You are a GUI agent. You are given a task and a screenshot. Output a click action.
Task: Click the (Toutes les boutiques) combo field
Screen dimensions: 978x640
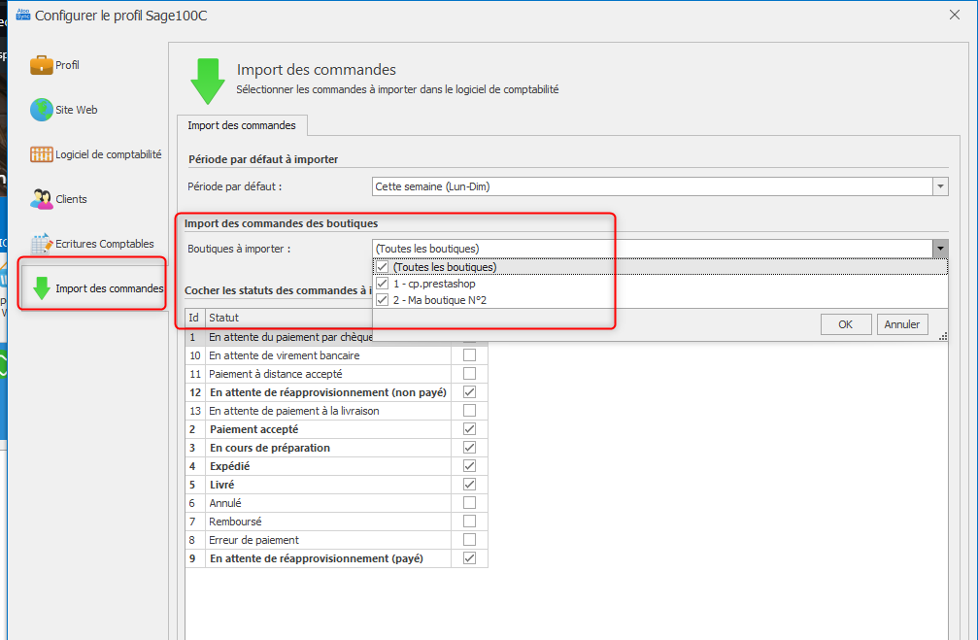[653, 249]
